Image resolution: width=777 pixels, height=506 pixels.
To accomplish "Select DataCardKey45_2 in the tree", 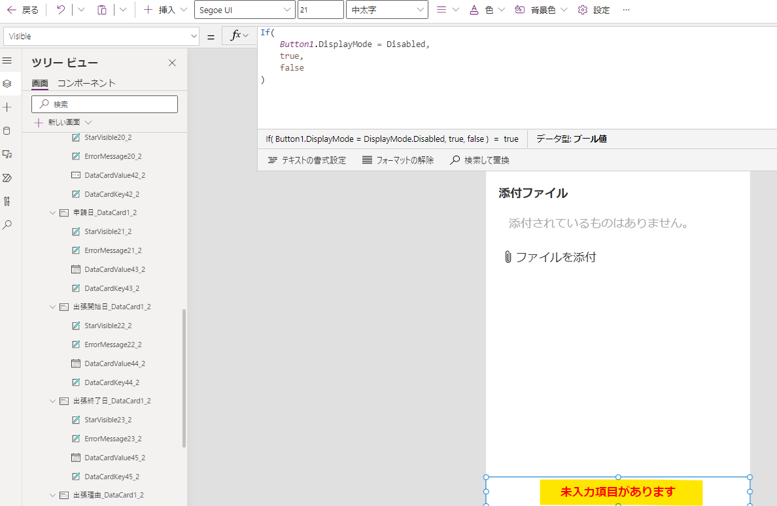I will pyautogui.click(x=111, y=477).
